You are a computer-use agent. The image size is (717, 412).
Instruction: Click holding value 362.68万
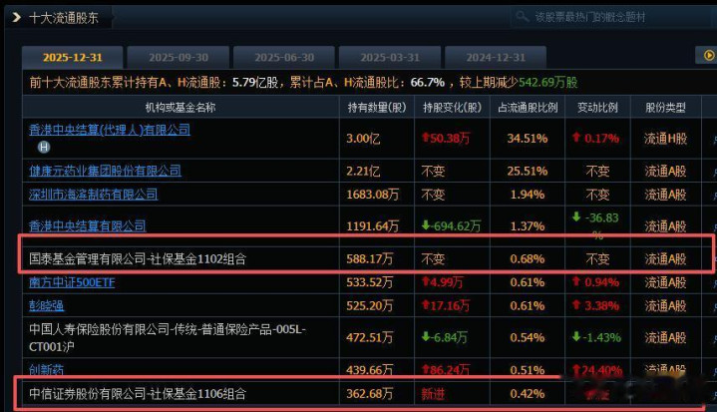[370, 394]
